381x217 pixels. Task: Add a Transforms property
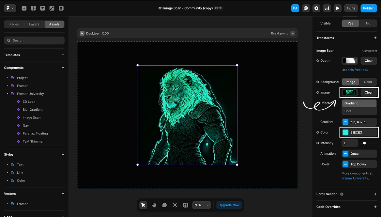(375, 38)
